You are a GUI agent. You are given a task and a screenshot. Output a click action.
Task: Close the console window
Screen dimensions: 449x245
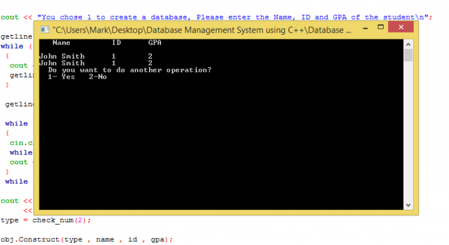(x=401, y=27)
